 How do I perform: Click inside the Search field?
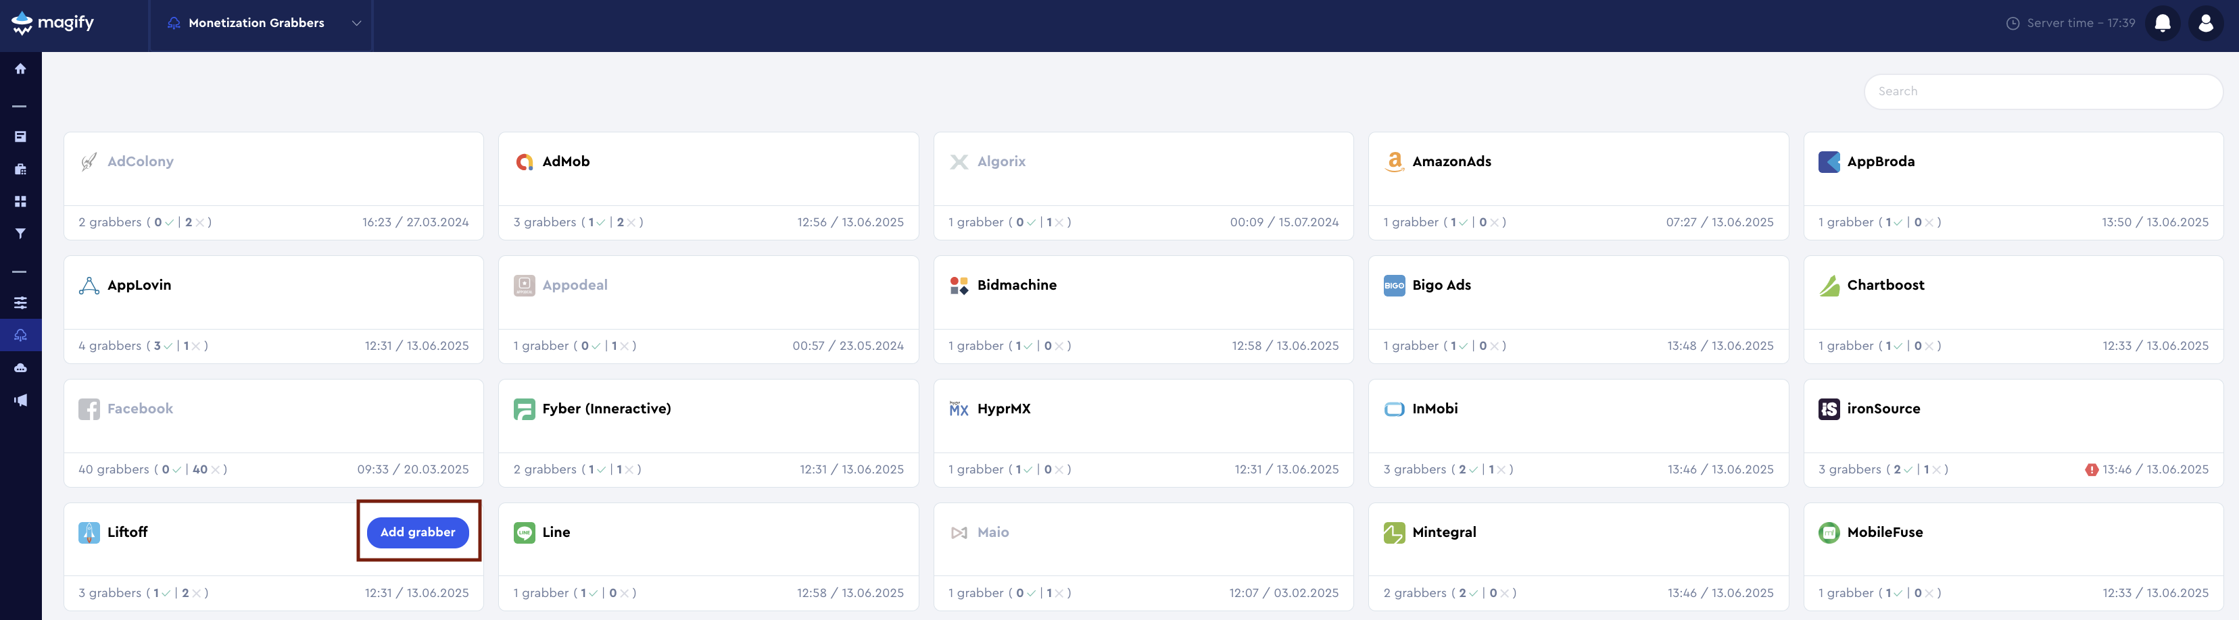tap(2042, 91)
